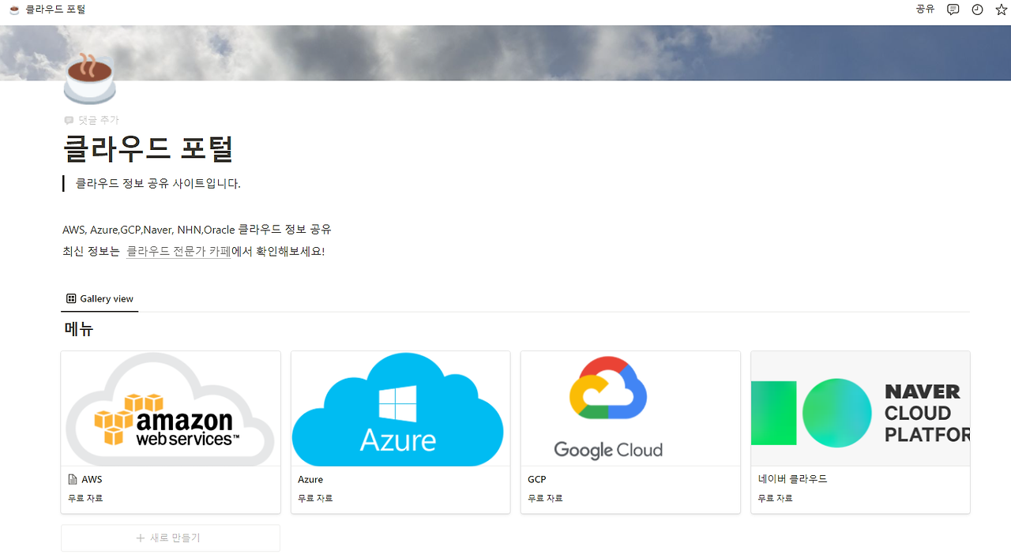Click the 메뉴 database heading
The image size is (1011, 558).
point(79,329)
